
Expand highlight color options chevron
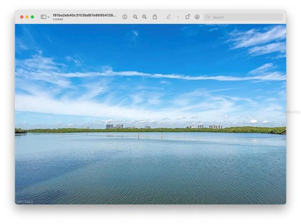pyautogui.click(x=178, y=17)
